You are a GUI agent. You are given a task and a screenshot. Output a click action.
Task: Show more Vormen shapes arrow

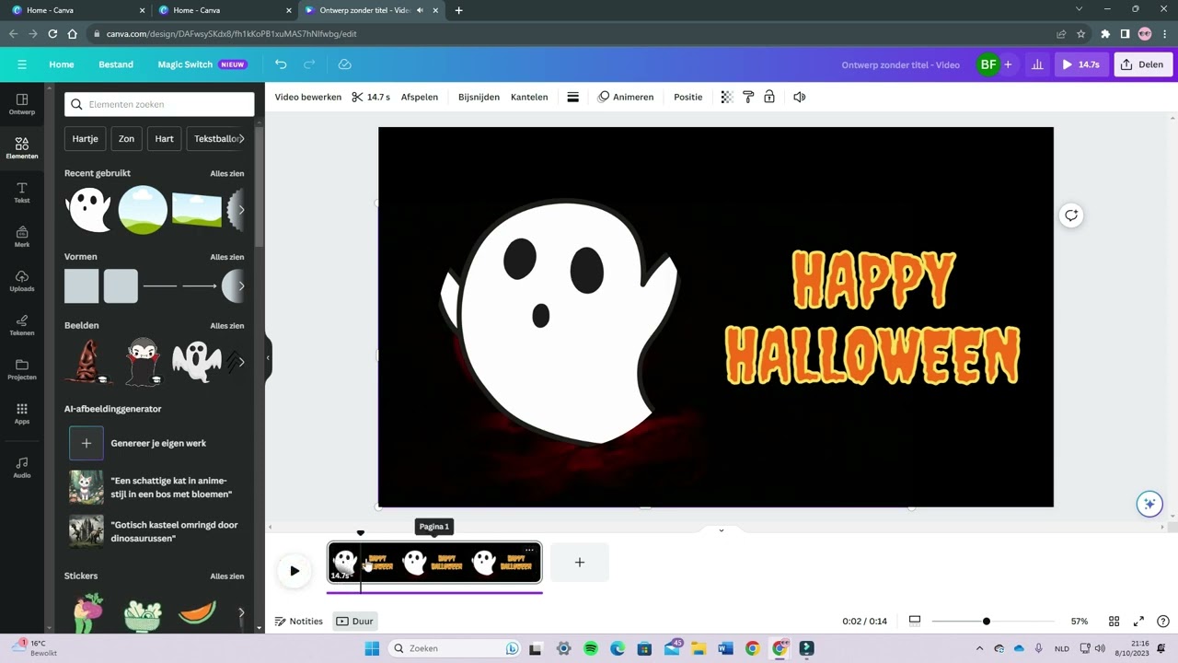coord(241,285)
